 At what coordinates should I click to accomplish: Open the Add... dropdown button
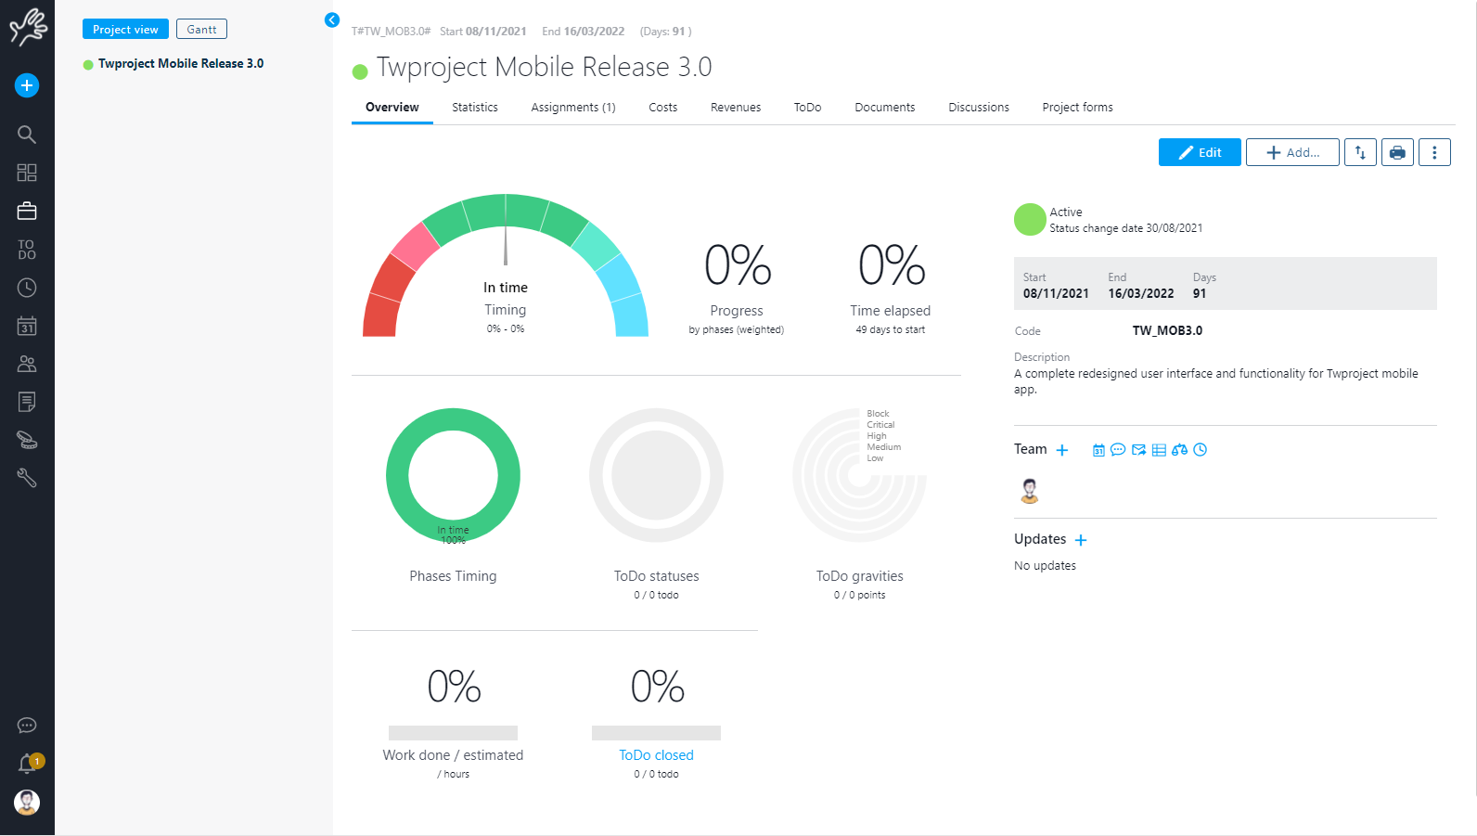[x=1292, y=152]
